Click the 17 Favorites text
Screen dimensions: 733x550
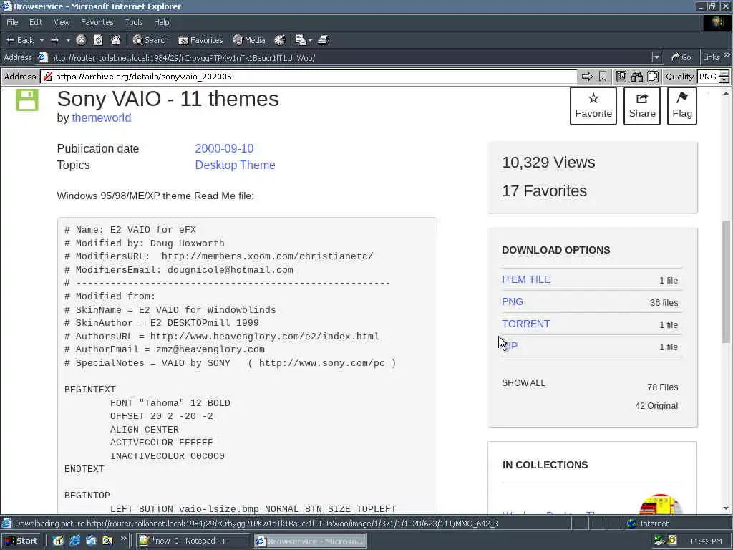coord(544,190)
